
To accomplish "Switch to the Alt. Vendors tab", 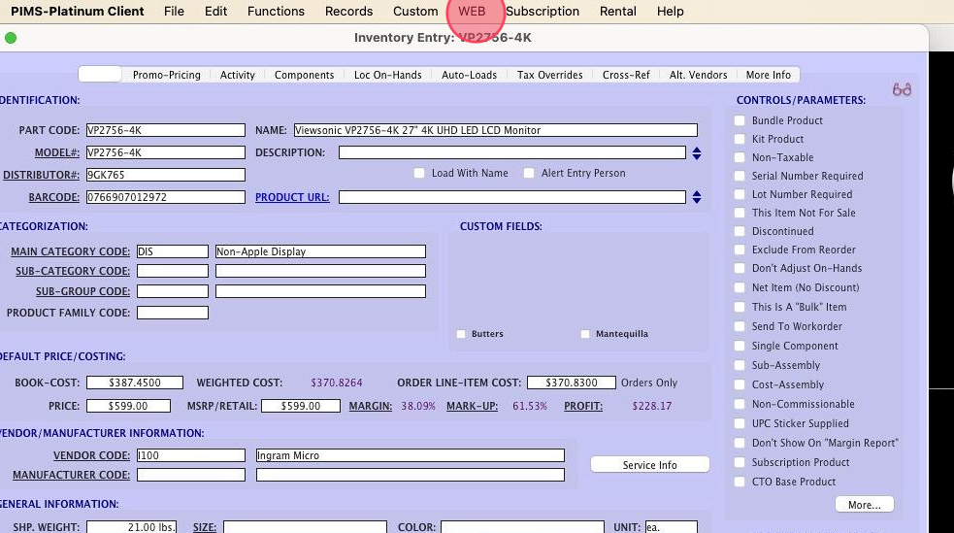I will (699, 75).
